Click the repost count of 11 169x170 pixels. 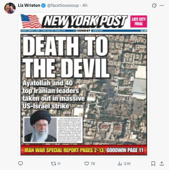[x=59, y=163]
